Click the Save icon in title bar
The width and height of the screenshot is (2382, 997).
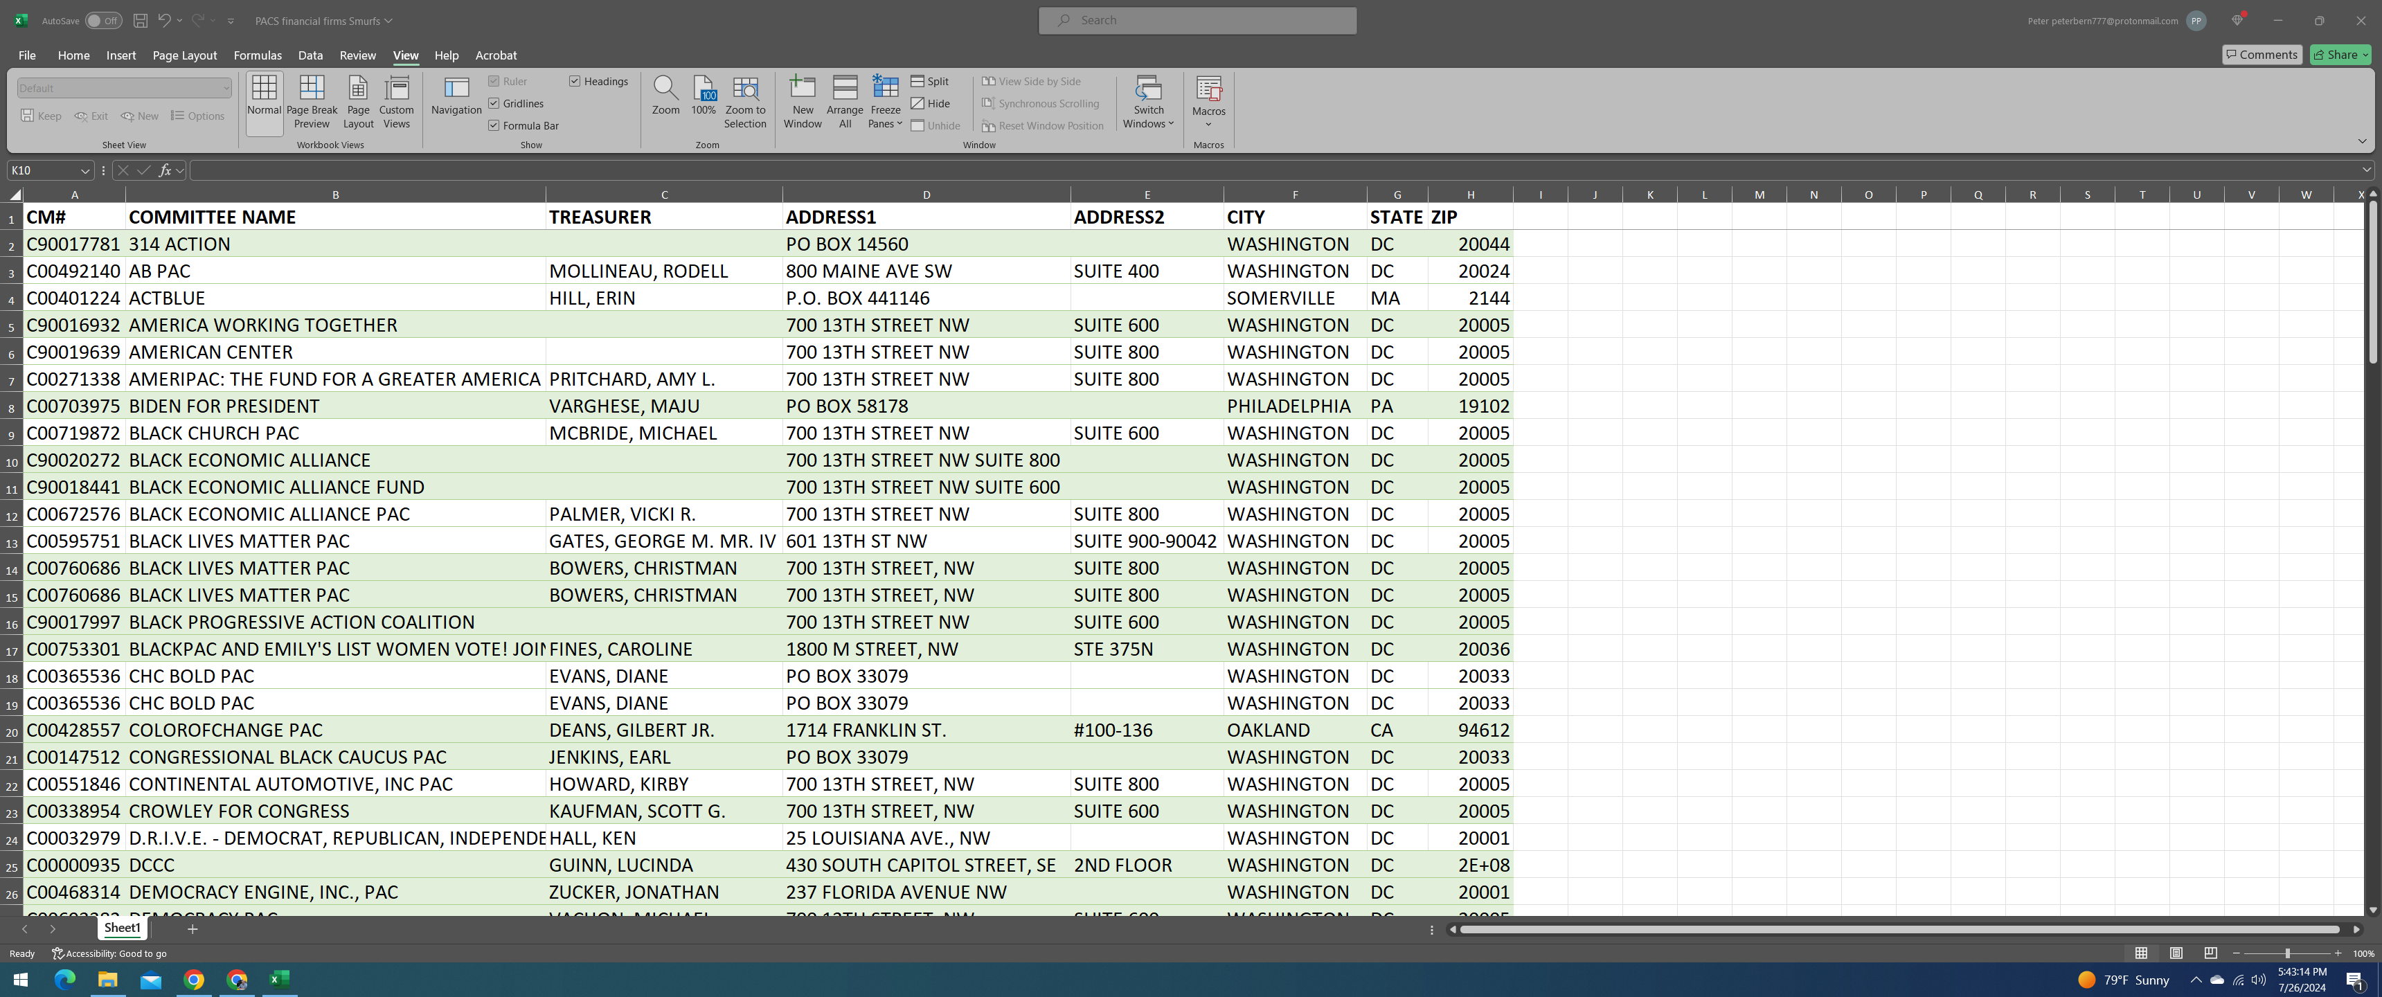click(x=141, y=20)
